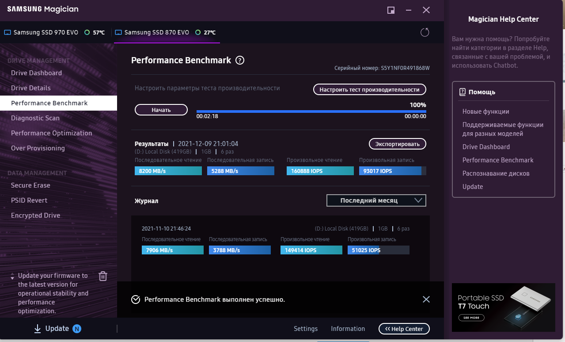The width and height of the screenshot is (565, 342).
Task: Select the Samsung SSD 970 EVO tab
Action: point(55,33)
